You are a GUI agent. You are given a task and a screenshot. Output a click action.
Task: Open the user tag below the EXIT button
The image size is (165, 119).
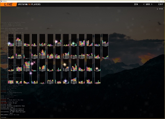click(x=160, y=9)
